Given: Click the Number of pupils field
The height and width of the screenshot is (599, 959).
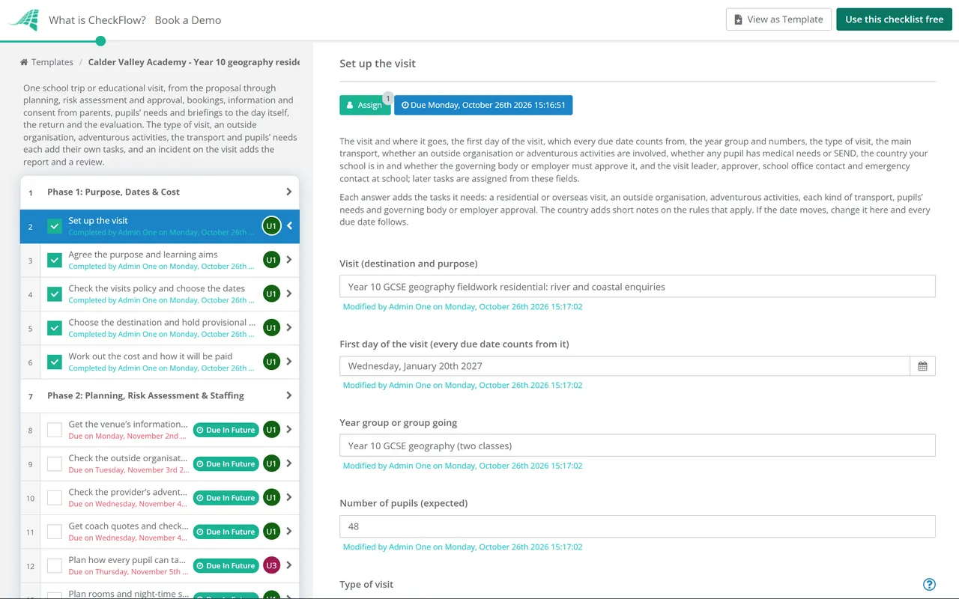Looking at the screenshot, I should pos(638,526).
